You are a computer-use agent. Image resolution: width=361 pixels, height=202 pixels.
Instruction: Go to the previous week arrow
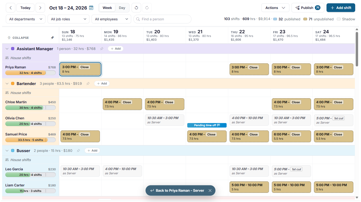click(11, 8)
